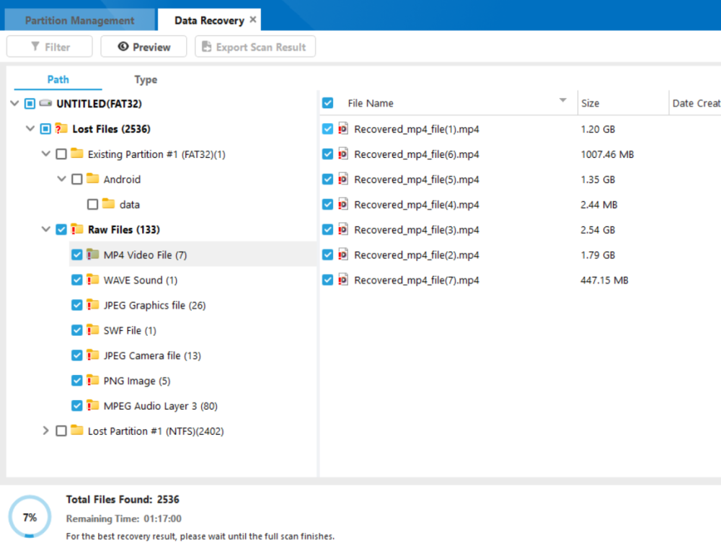Click the Raw Files warning folder icon
Viewport: 721px width, 548px height.
[77, 230]
